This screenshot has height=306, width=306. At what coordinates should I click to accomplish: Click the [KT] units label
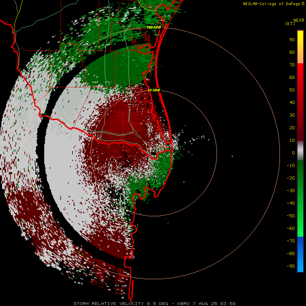pos(290,23)
